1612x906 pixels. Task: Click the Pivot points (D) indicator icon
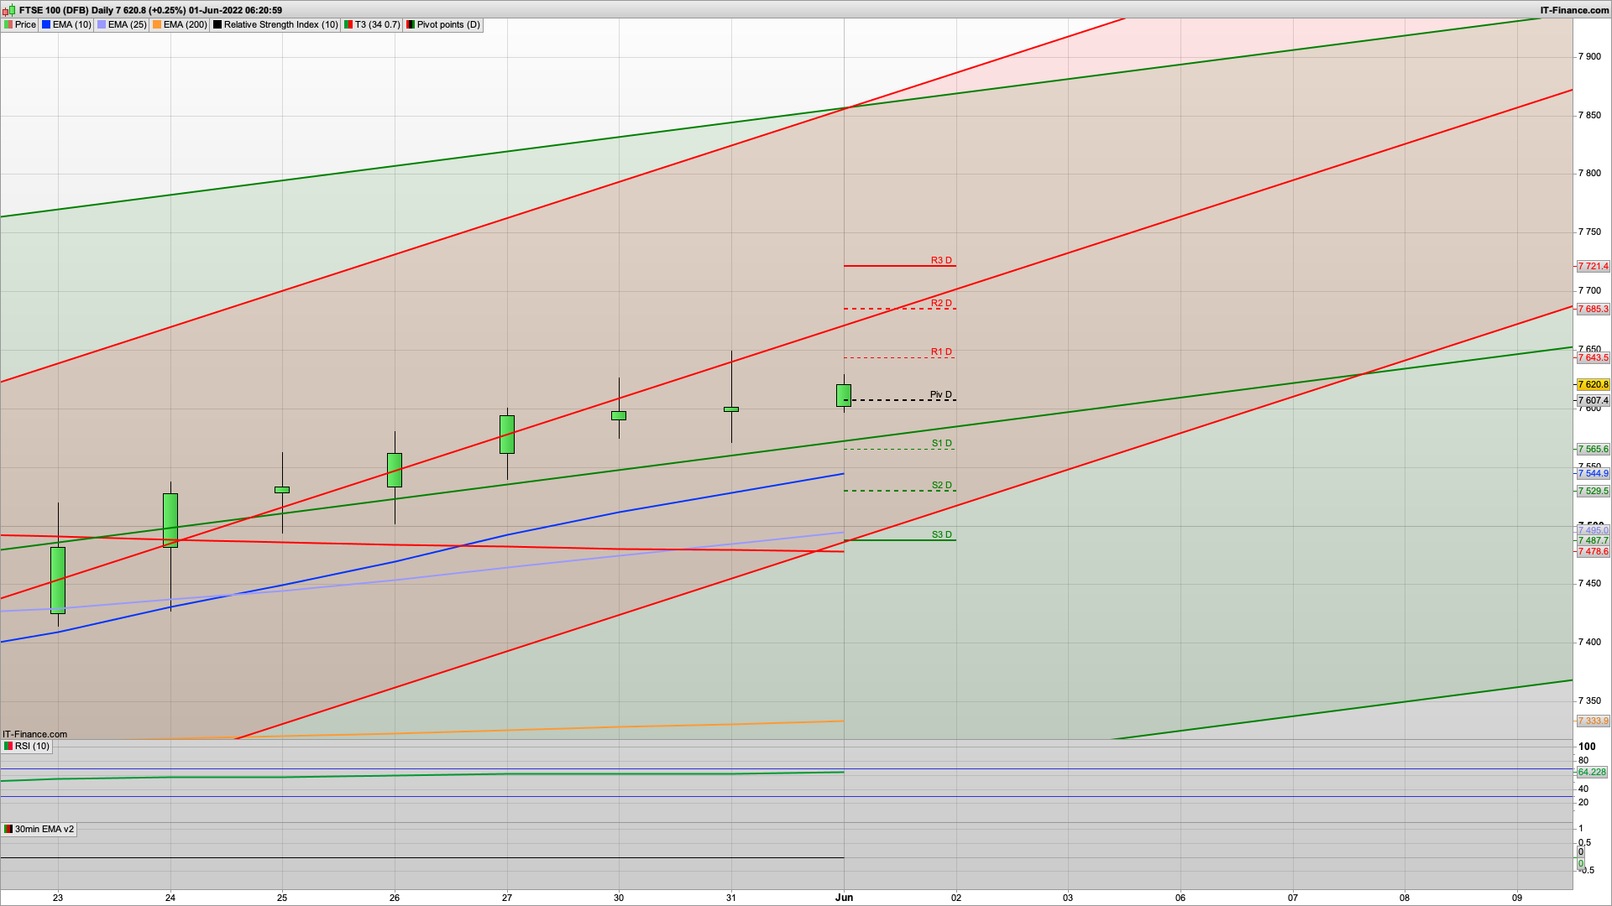tap(411, 24)
